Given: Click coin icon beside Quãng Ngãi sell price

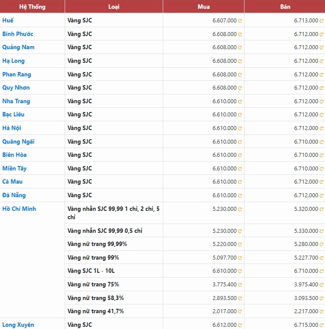Looking at the screenshot, I should [x=321, y=142].
